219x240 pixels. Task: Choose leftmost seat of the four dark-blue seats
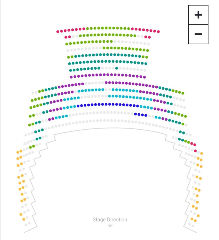coord(135,114)
